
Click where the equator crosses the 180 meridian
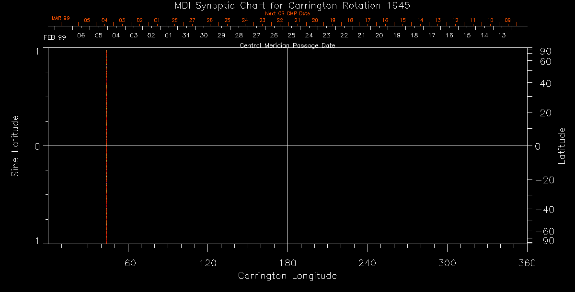click(287, 146)
